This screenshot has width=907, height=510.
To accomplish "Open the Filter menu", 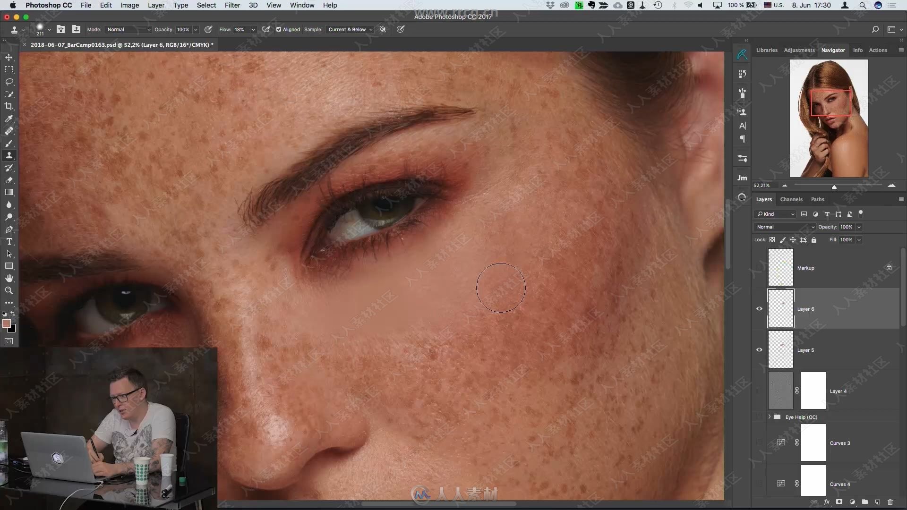I will [x=232, y=5].
